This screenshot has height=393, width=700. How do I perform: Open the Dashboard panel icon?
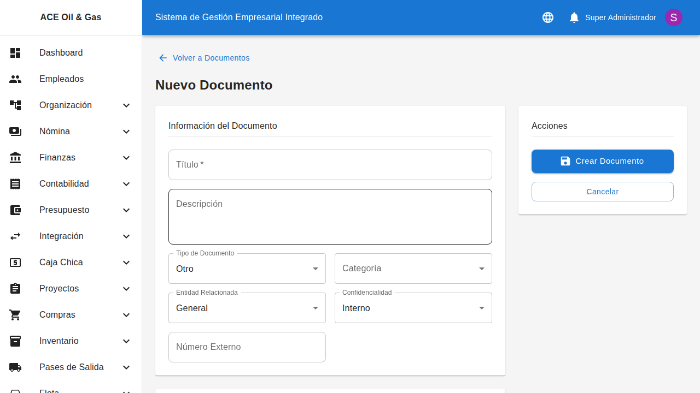point(15,52)
